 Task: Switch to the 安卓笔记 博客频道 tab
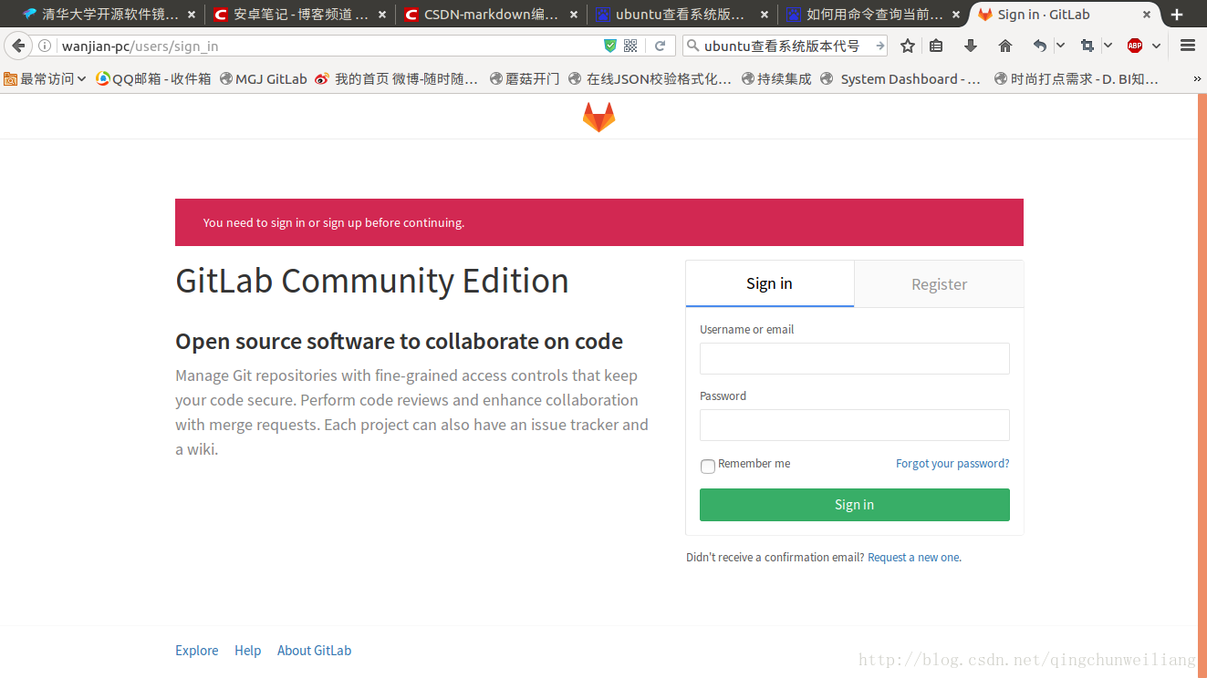point(301,15)
